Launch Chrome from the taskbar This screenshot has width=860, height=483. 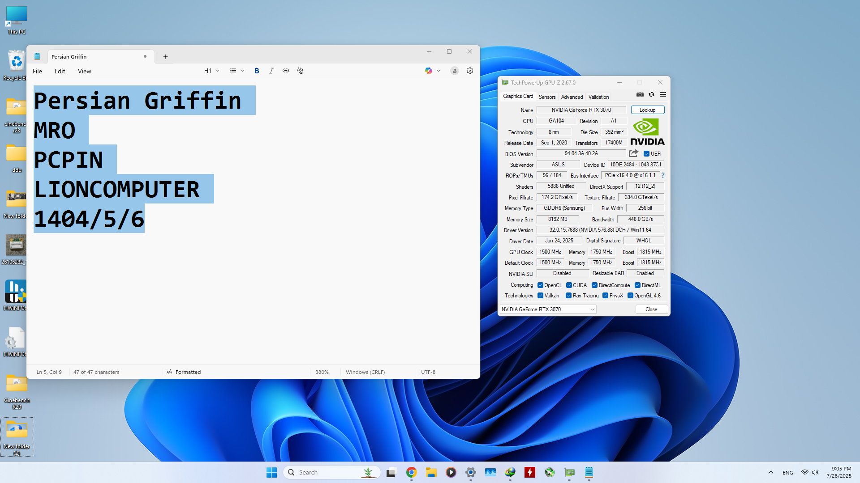coord(412,472)
